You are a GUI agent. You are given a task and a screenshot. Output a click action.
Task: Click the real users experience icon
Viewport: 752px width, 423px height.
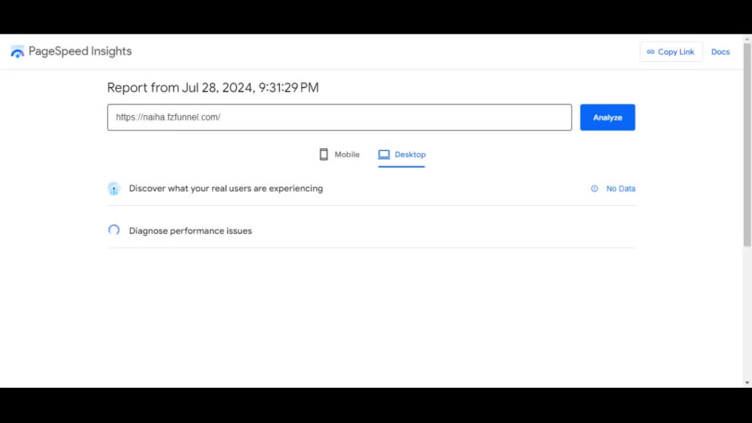[114, 189]
